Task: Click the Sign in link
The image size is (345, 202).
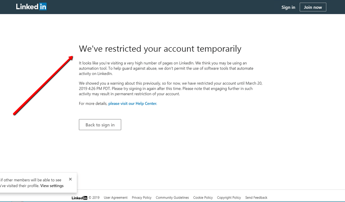Action: pyautogui.click(x=288, y=7)
